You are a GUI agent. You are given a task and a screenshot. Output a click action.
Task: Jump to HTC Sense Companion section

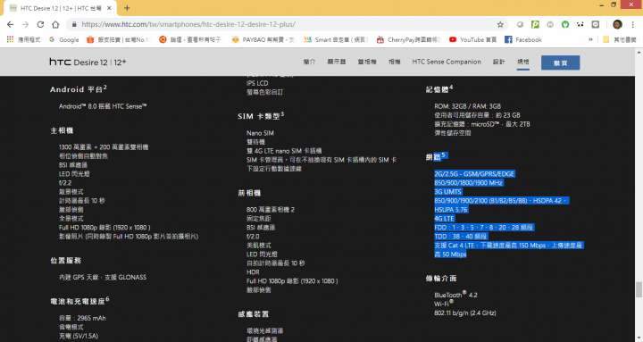click(447, 62)
